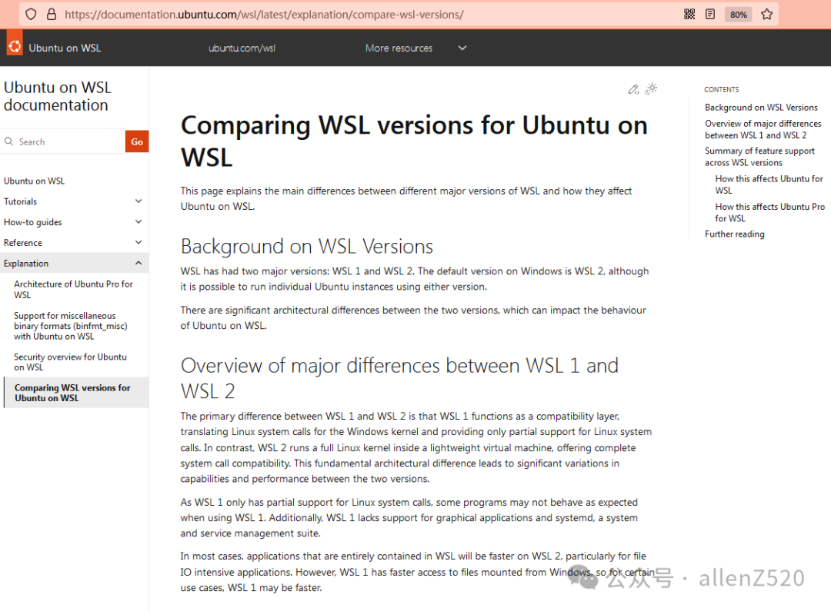Expand the Reference section chevron
This screenshot has height=611, width=831.
pyautogui.click(x=138, y=243)
